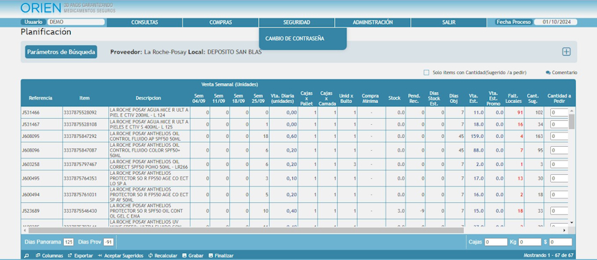Click horizontal scrollbar right arrow

point(564,231)
